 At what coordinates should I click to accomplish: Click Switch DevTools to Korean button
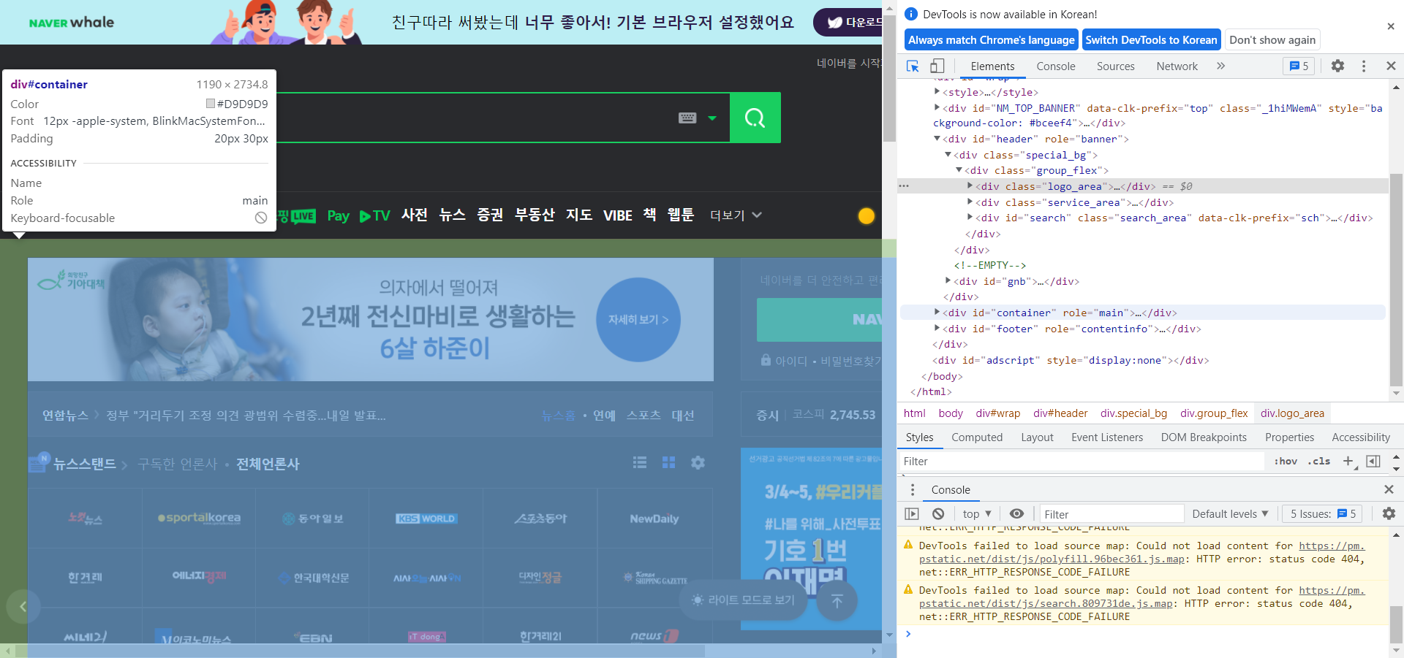click(1151, 40)
